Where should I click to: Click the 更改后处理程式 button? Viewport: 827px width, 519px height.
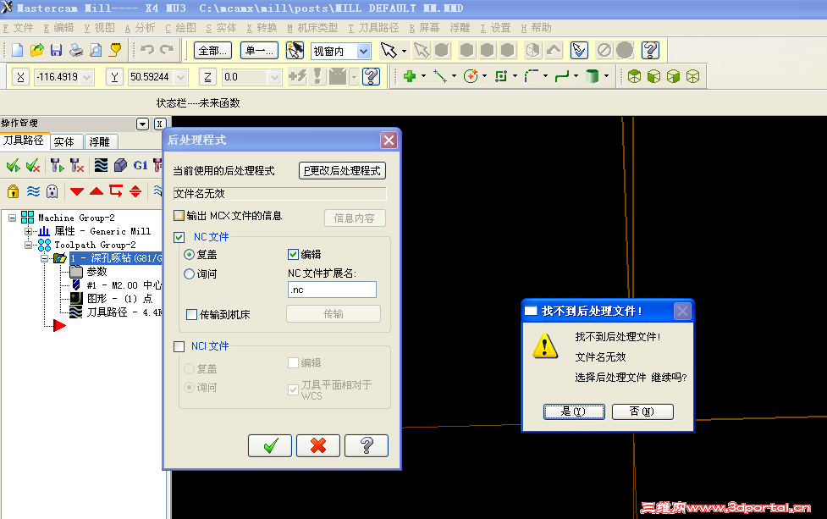tap(342, 170)
